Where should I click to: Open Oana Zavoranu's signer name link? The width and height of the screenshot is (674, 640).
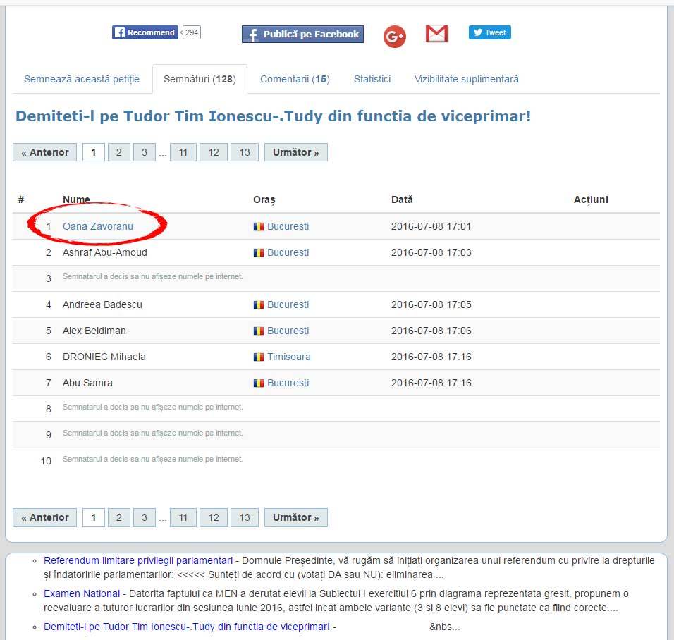pos(98,226)
